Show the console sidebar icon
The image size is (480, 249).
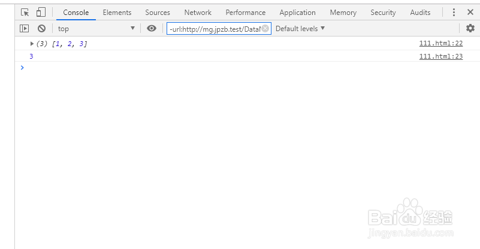(x=24, y=29)
